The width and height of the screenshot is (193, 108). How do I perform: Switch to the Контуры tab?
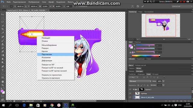[139, 71]
